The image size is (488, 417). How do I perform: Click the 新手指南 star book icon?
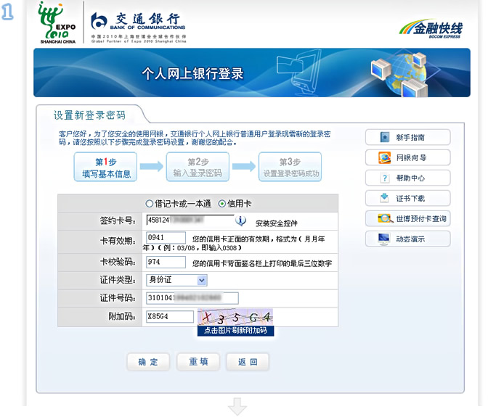[x=385, y=137]
